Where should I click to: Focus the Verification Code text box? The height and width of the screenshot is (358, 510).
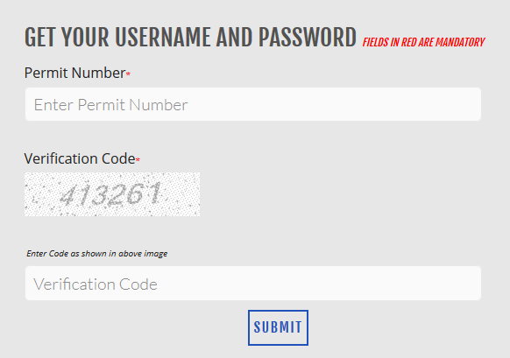(x=253, y=284)
